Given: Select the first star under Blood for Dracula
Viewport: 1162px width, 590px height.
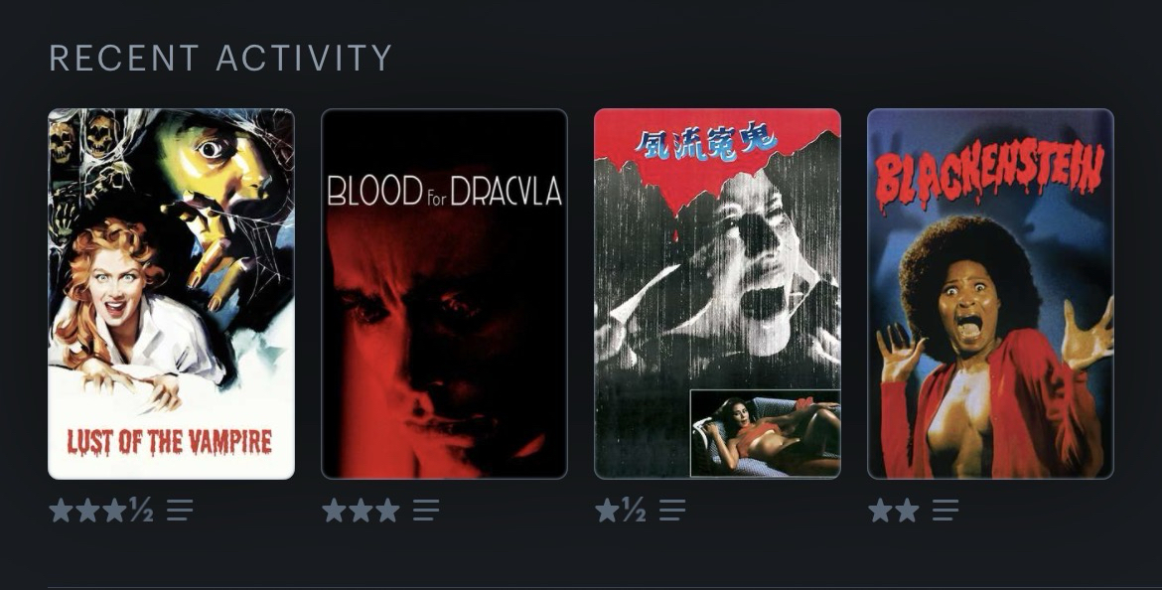Looking at the screenshot, I should 335,510.
